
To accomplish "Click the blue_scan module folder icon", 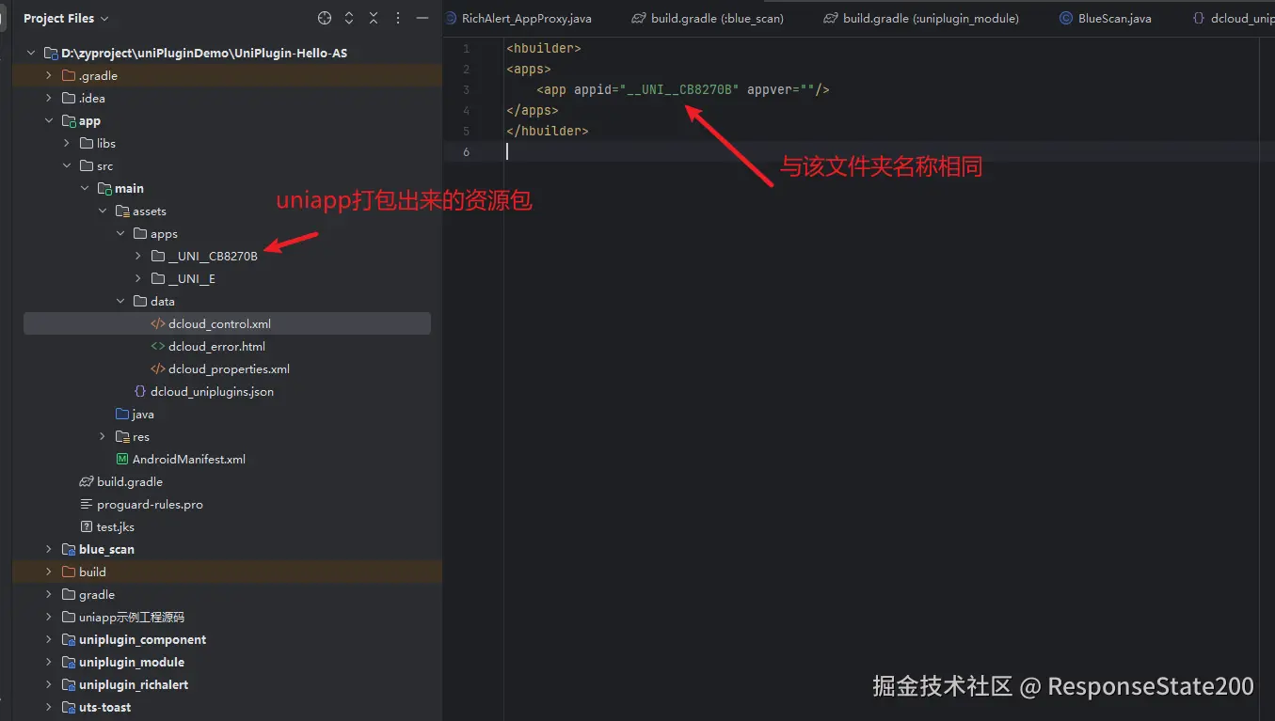I will point(69,549).
